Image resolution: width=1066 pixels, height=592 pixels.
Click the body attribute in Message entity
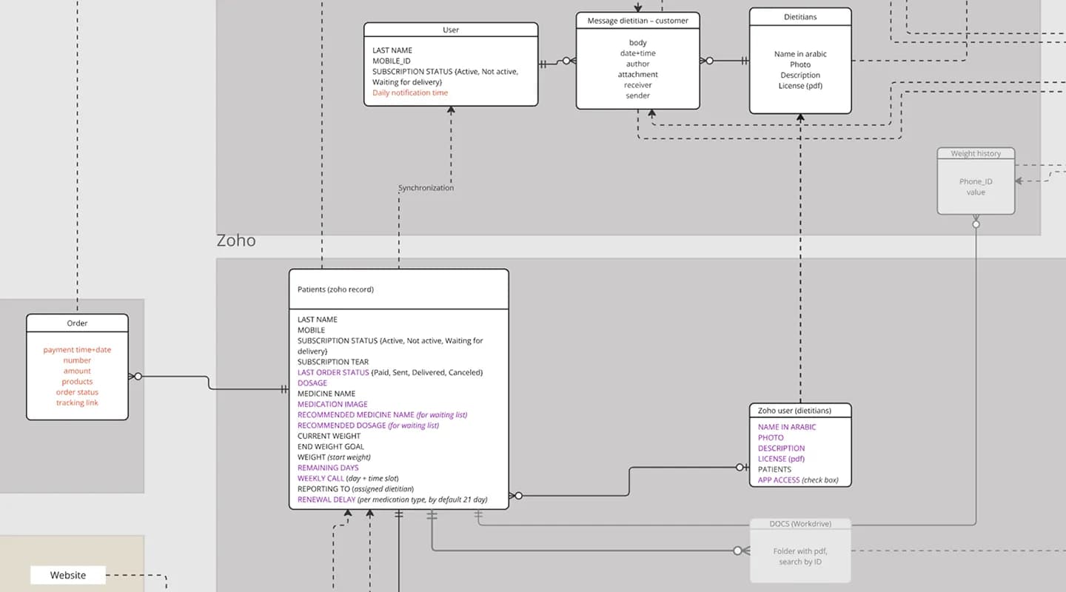(x=638, y=43)
